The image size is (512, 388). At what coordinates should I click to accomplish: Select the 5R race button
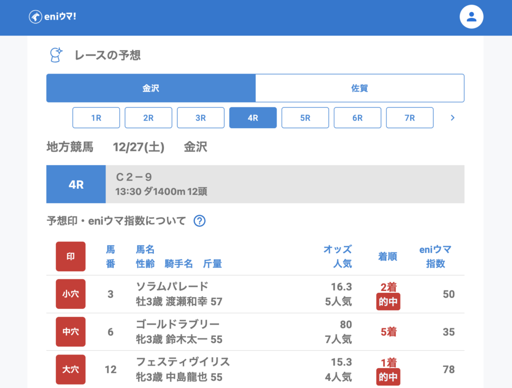tap(305, 118)
